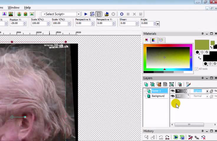Click the Perspective X spinner arrows

point(93,23)
